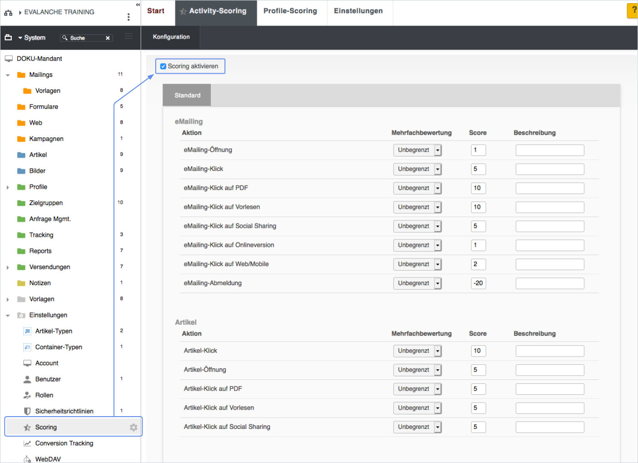The height and width of the screenshot is (463, 638).
Task: Click the three-dot menu next to Evalanche Training
Action: 128,17
